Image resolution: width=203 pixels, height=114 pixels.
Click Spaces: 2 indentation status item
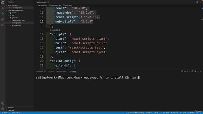click(149, 113)
